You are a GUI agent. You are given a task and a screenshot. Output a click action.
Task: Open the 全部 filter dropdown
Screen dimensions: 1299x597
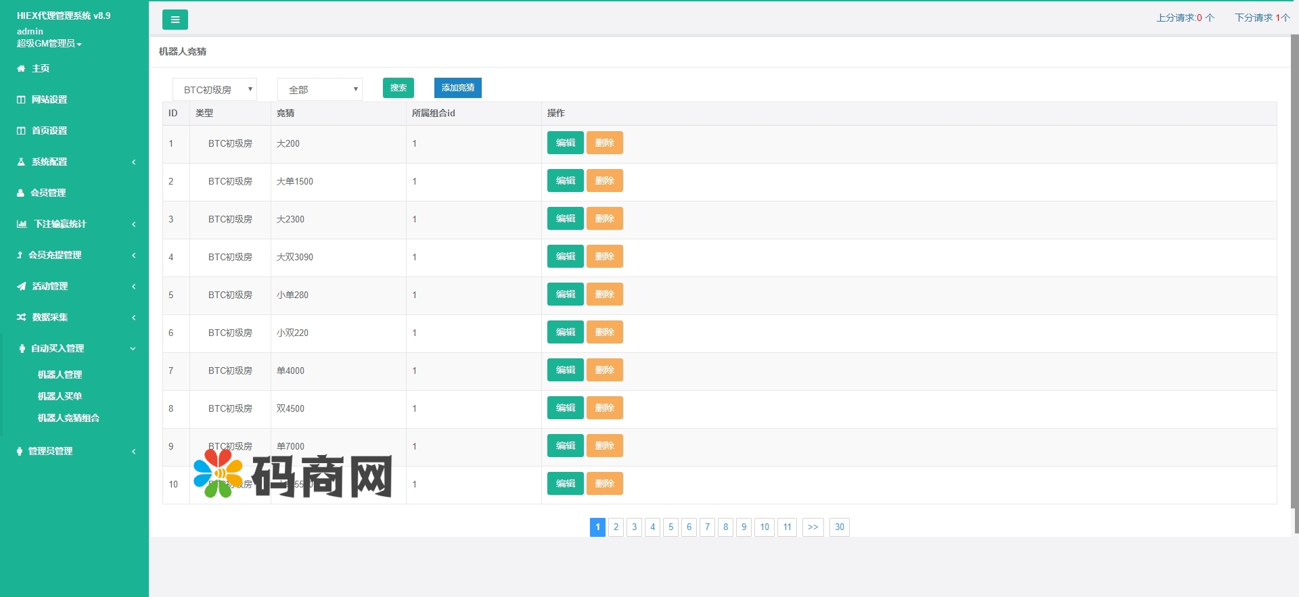click(319, 89)
